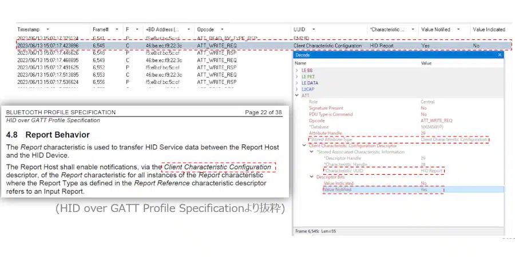Viewport: 515px width, 257px height.
Task: Expand the L2CAP tree node
Action: click(x=297, y=89)
